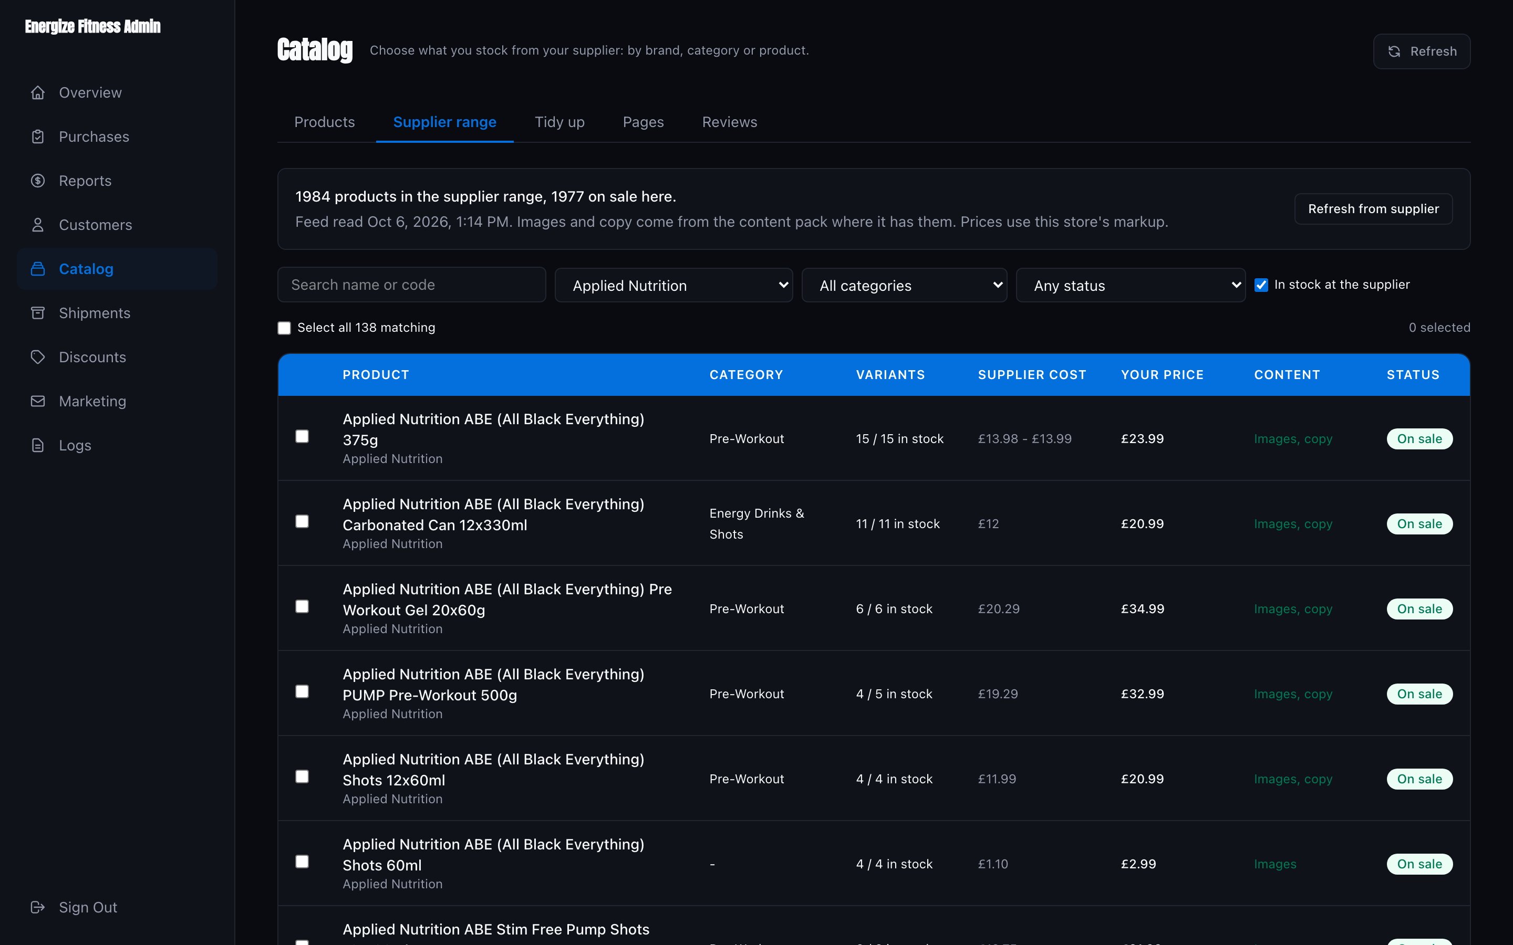Screen dimensions: 1513x945
Task: Switch to the Pages tab
Action: point(644,122)
